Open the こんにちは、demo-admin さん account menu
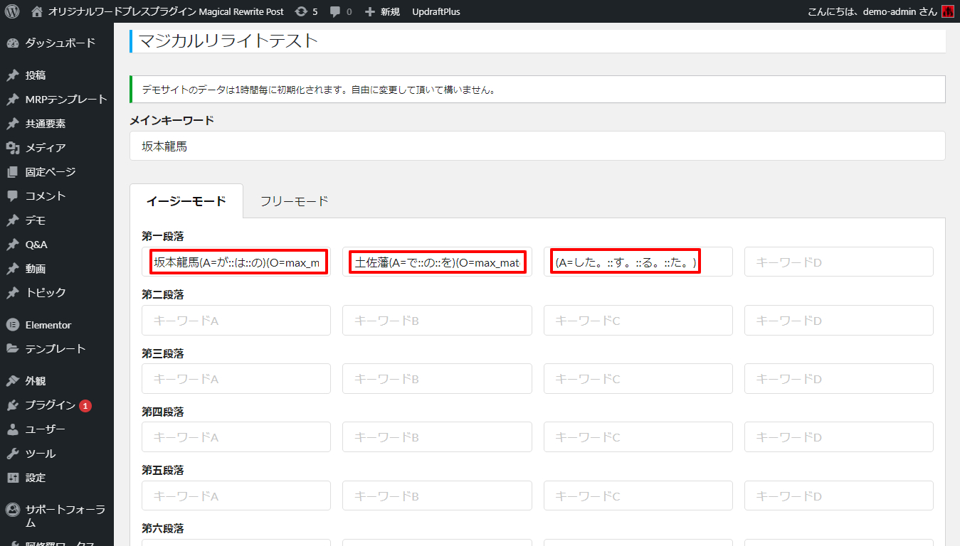Viewport: 960px width, 546px height. coord(872,11)
